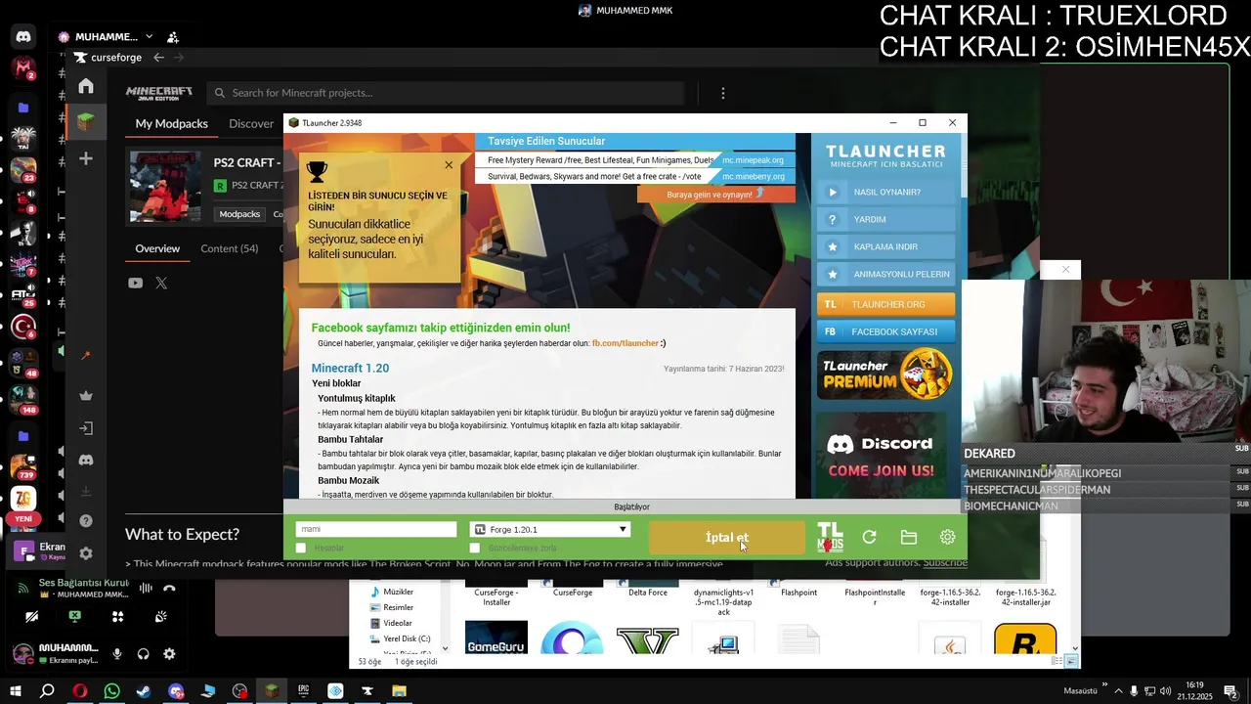Click the login arrow icon in CurseForge sidebar
This screenshot has width=1251, height=704.
click(86, 427)
